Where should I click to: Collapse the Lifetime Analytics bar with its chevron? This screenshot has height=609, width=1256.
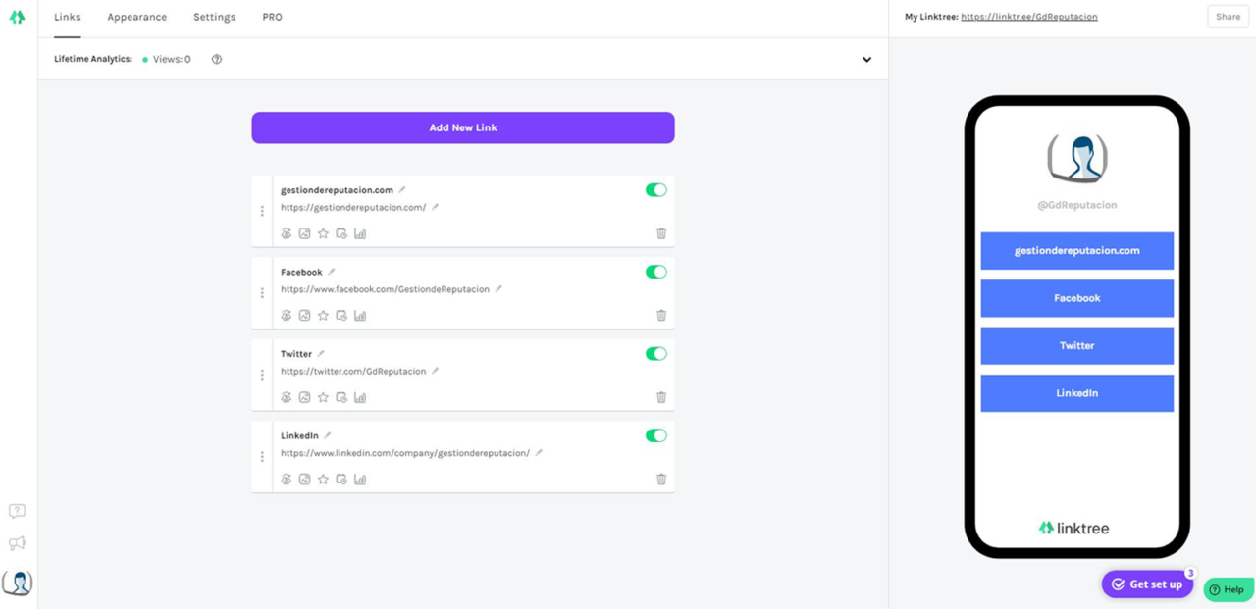coord(866,59)
